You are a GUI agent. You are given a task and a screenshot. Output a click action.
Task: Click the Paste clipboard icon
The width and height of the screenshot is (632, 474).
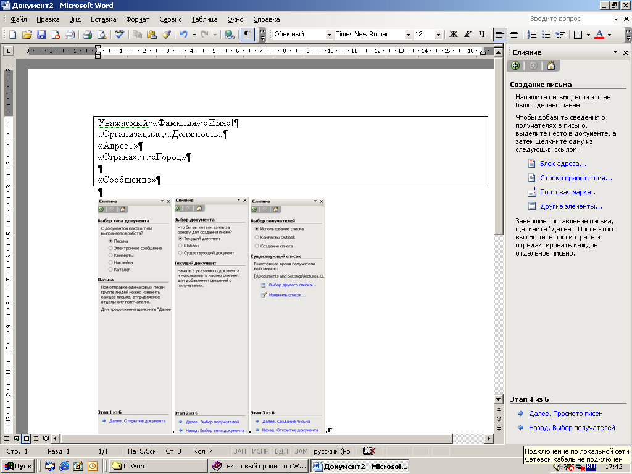point(152,35)
